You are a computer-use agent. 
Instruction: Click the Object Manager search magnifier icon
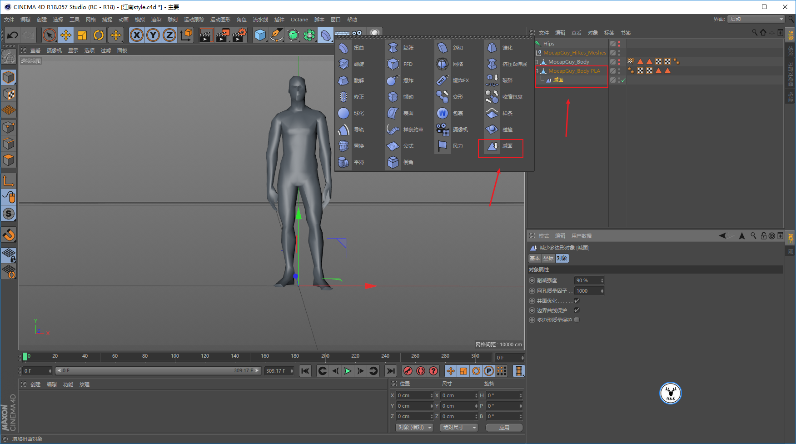[x=755, y=32]
